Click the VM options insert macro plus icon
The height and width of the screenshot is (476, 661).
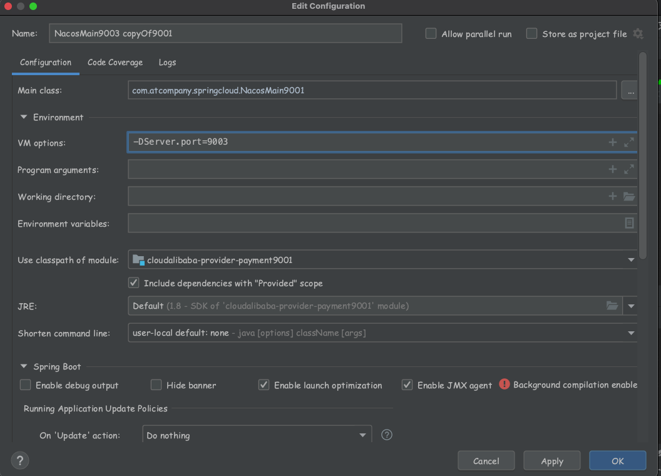[x=613, y=142]
